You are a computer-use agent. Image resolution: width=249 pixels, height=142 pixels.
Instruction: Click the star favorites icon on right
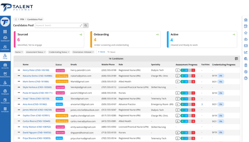246,33
